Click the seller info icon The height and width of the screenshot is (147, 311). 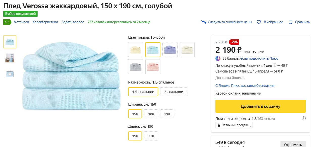(x=304, y=119)
